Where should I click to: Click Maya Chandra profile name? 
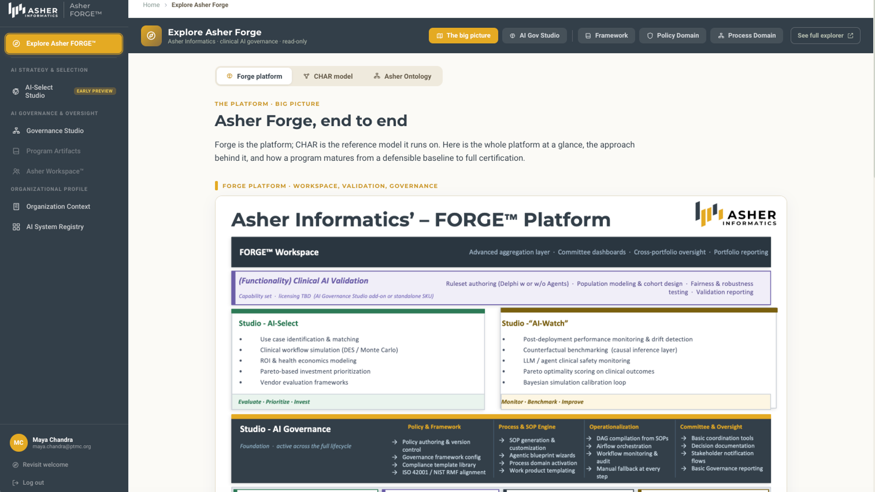click(52, 440)
